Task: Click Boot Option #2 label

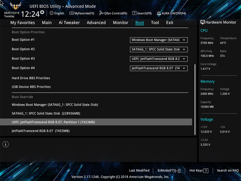Action: (x=23, y=49)
